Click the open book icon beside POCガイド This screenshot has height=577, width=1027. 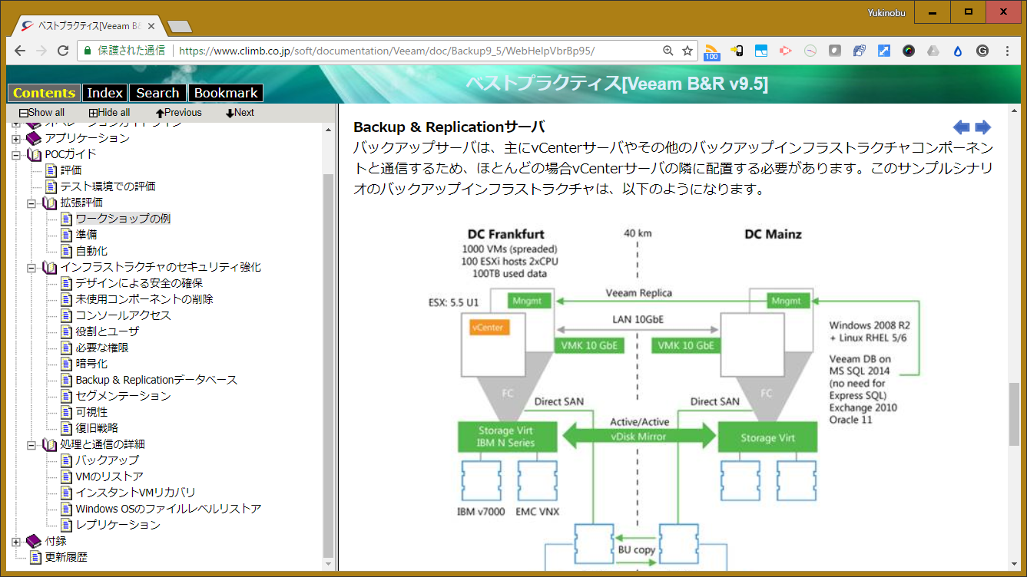35,154
